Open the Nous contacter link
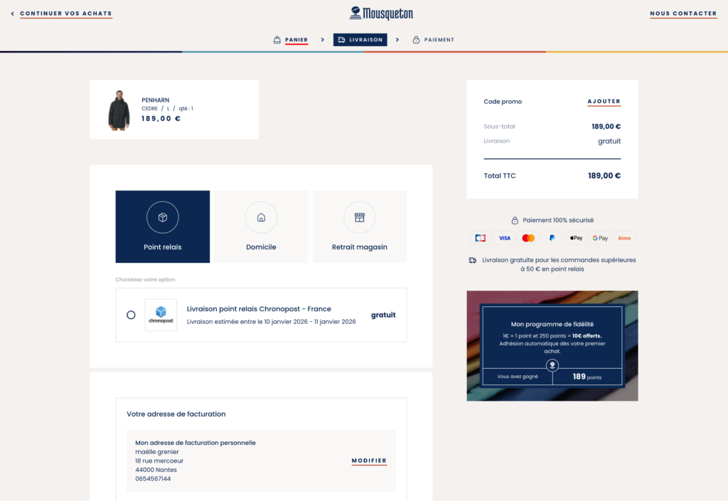Image resolution: width=728 pixels, height=501 pixels. [x=683, y=14]
